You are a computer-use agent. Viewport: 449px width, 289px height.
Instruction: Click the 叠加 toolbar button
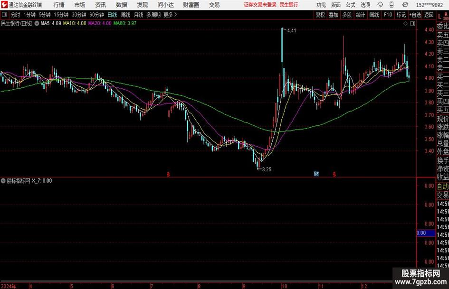pos(334,15)
